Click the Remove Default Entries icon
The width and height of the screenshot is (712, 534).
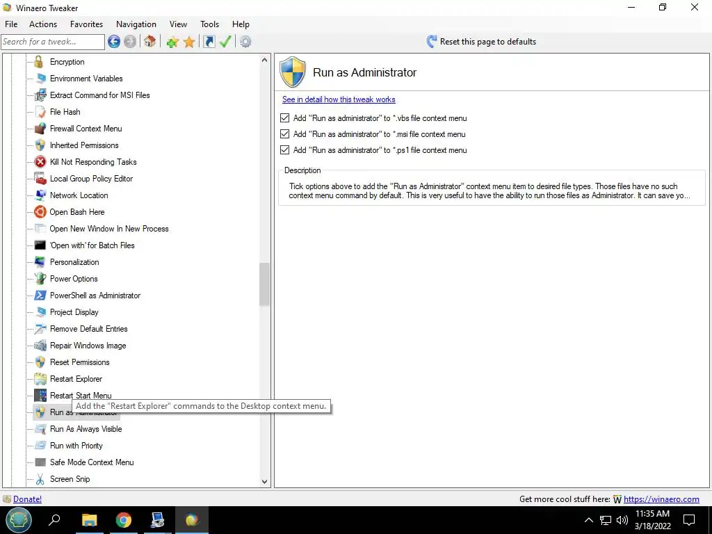(x=40, y=329)
